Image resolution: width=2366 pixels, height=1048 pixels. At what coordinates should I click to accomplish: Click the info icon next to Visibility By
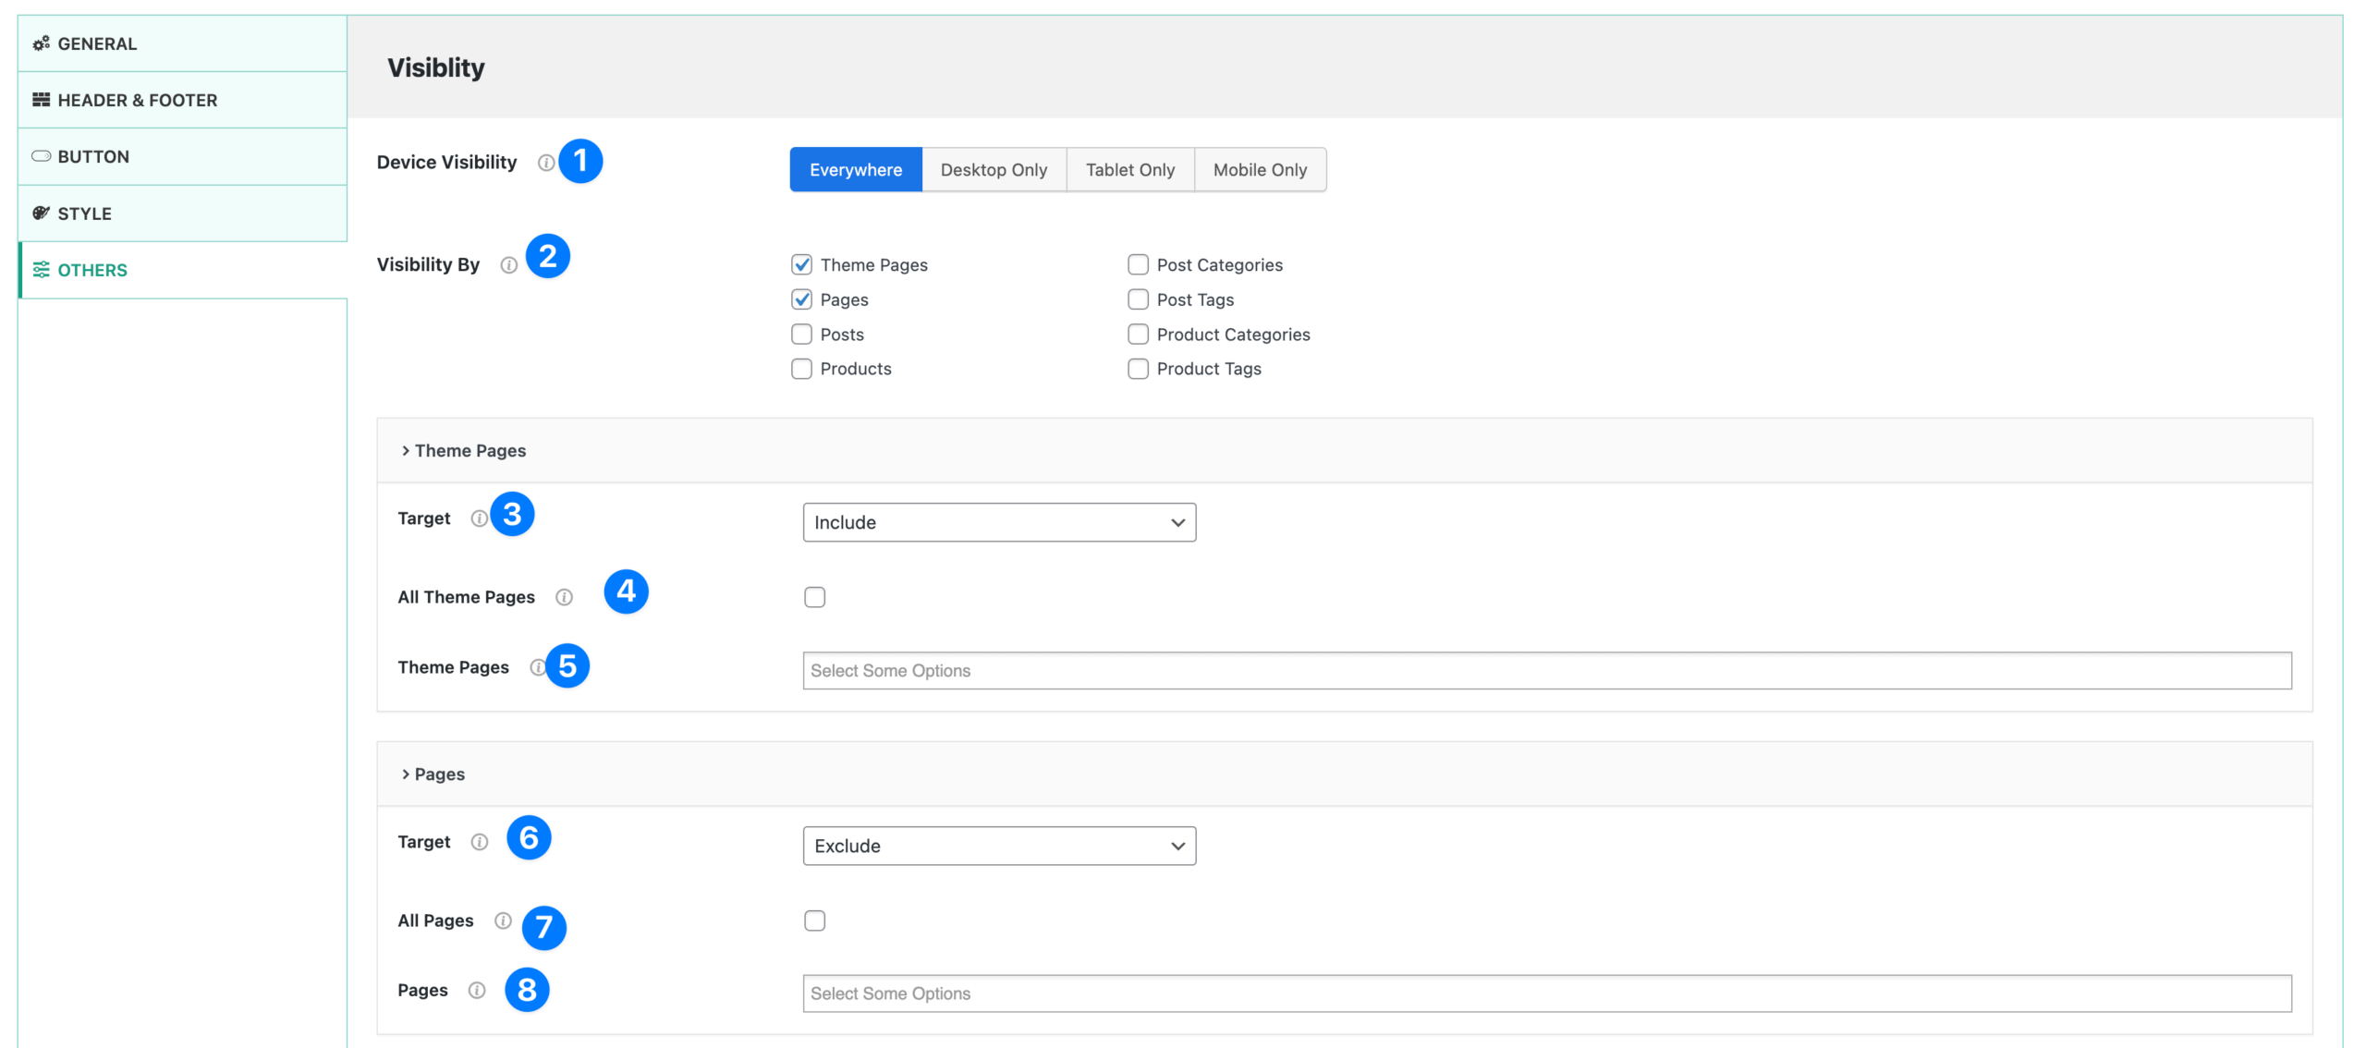[508, 265]
